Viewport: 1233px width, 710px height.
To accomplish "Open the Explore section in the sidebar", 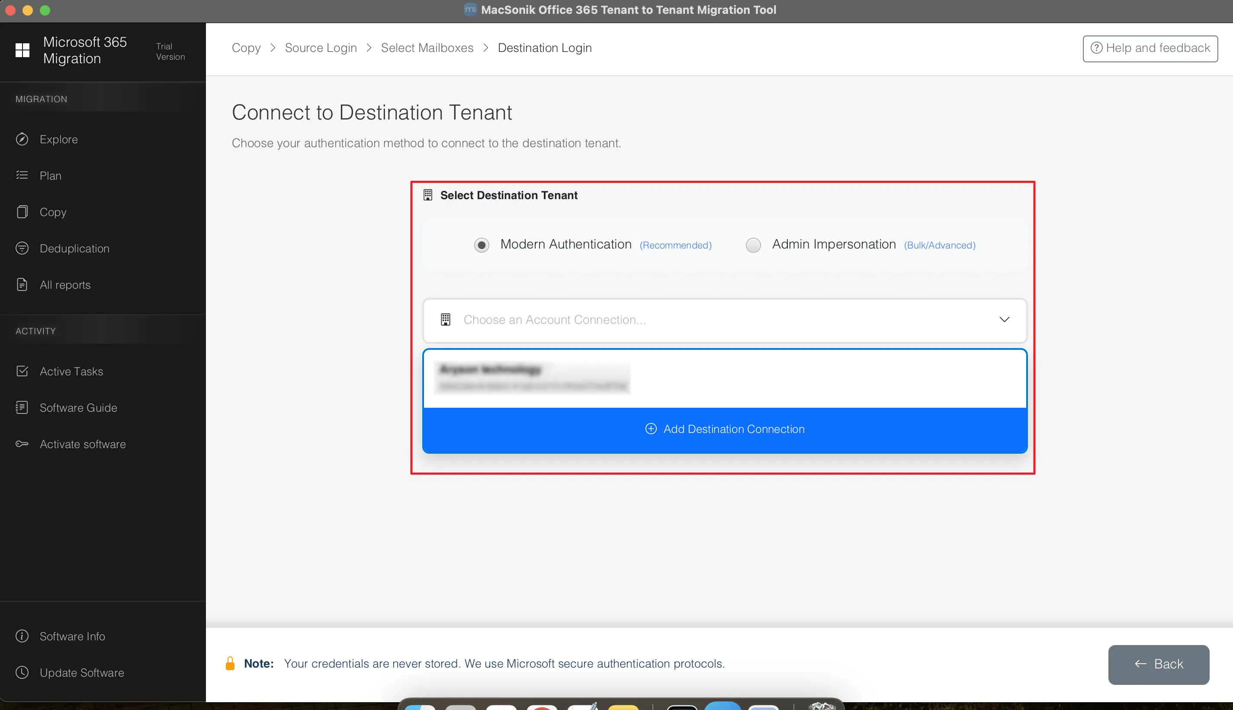I will coord(58,139).
